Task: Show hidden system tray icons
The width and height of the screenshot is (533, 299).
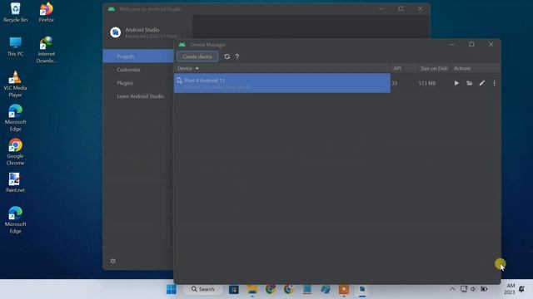Action: click(452, 289)
